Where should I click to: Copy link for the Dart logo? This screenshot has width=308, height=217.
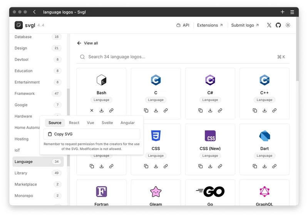pos(275,166)
